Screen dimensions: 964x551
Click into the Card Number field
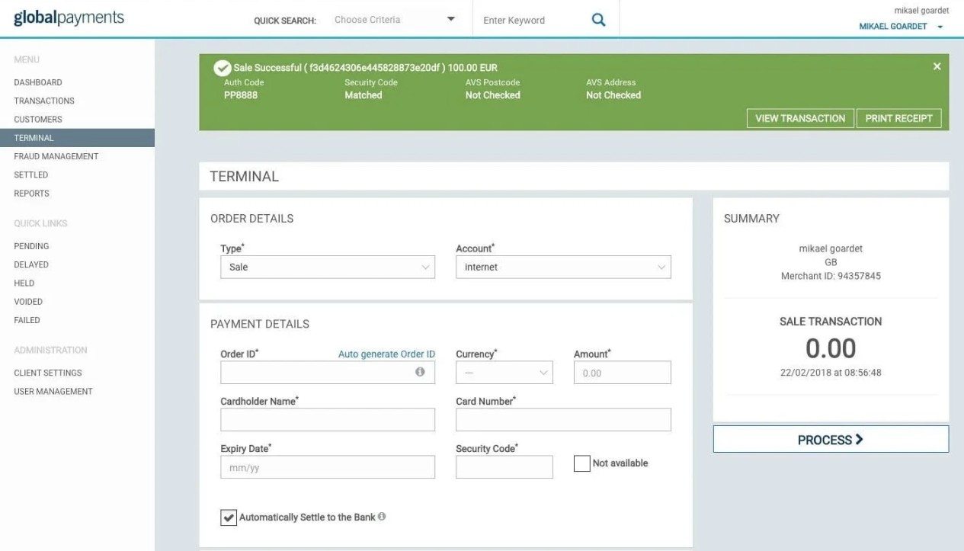pos(563,420)
